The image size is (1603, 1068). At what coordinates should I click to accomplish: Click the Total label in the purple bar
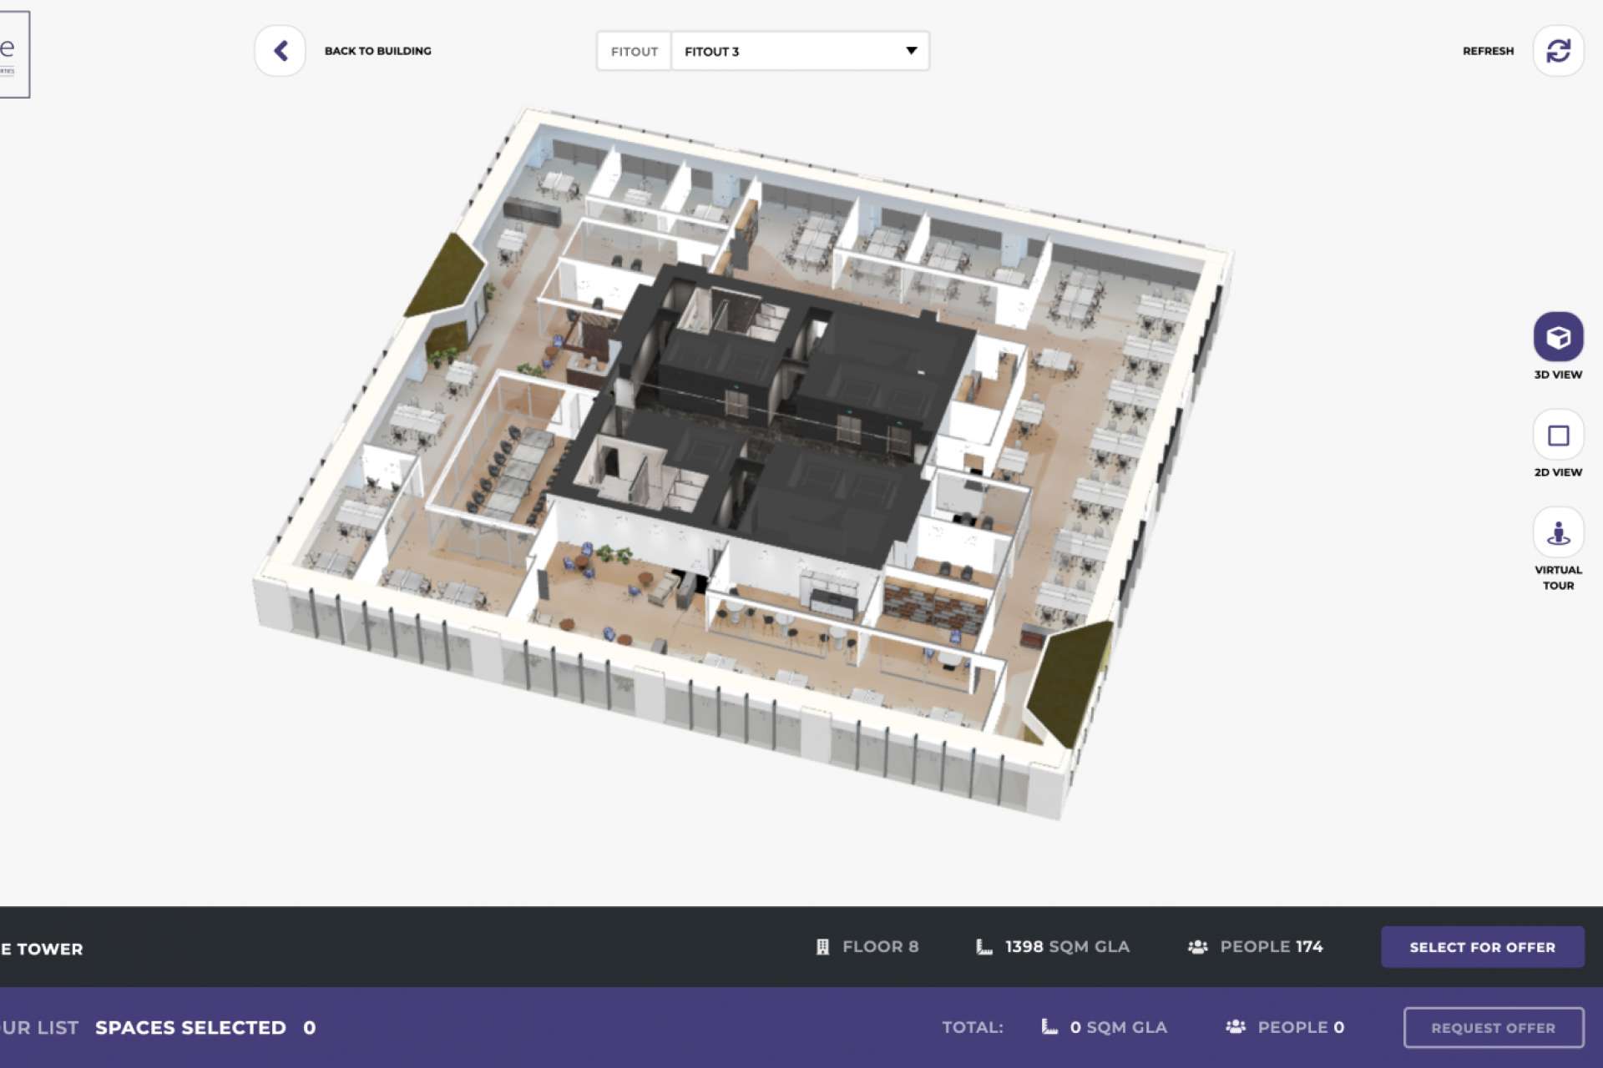(x=973, y=1028)
